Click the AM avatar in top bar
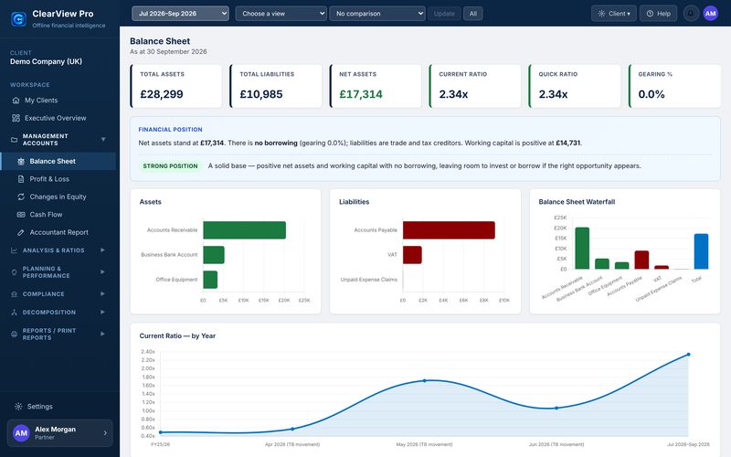Screen dimensions: 731x457 click(711, 14)
